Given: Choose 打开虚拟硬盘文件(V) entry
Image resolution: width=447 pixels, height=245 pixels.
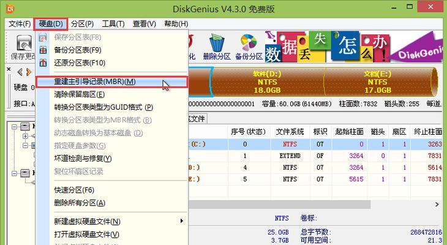Looking at the screenshot, I should click(x=87, y=235).
